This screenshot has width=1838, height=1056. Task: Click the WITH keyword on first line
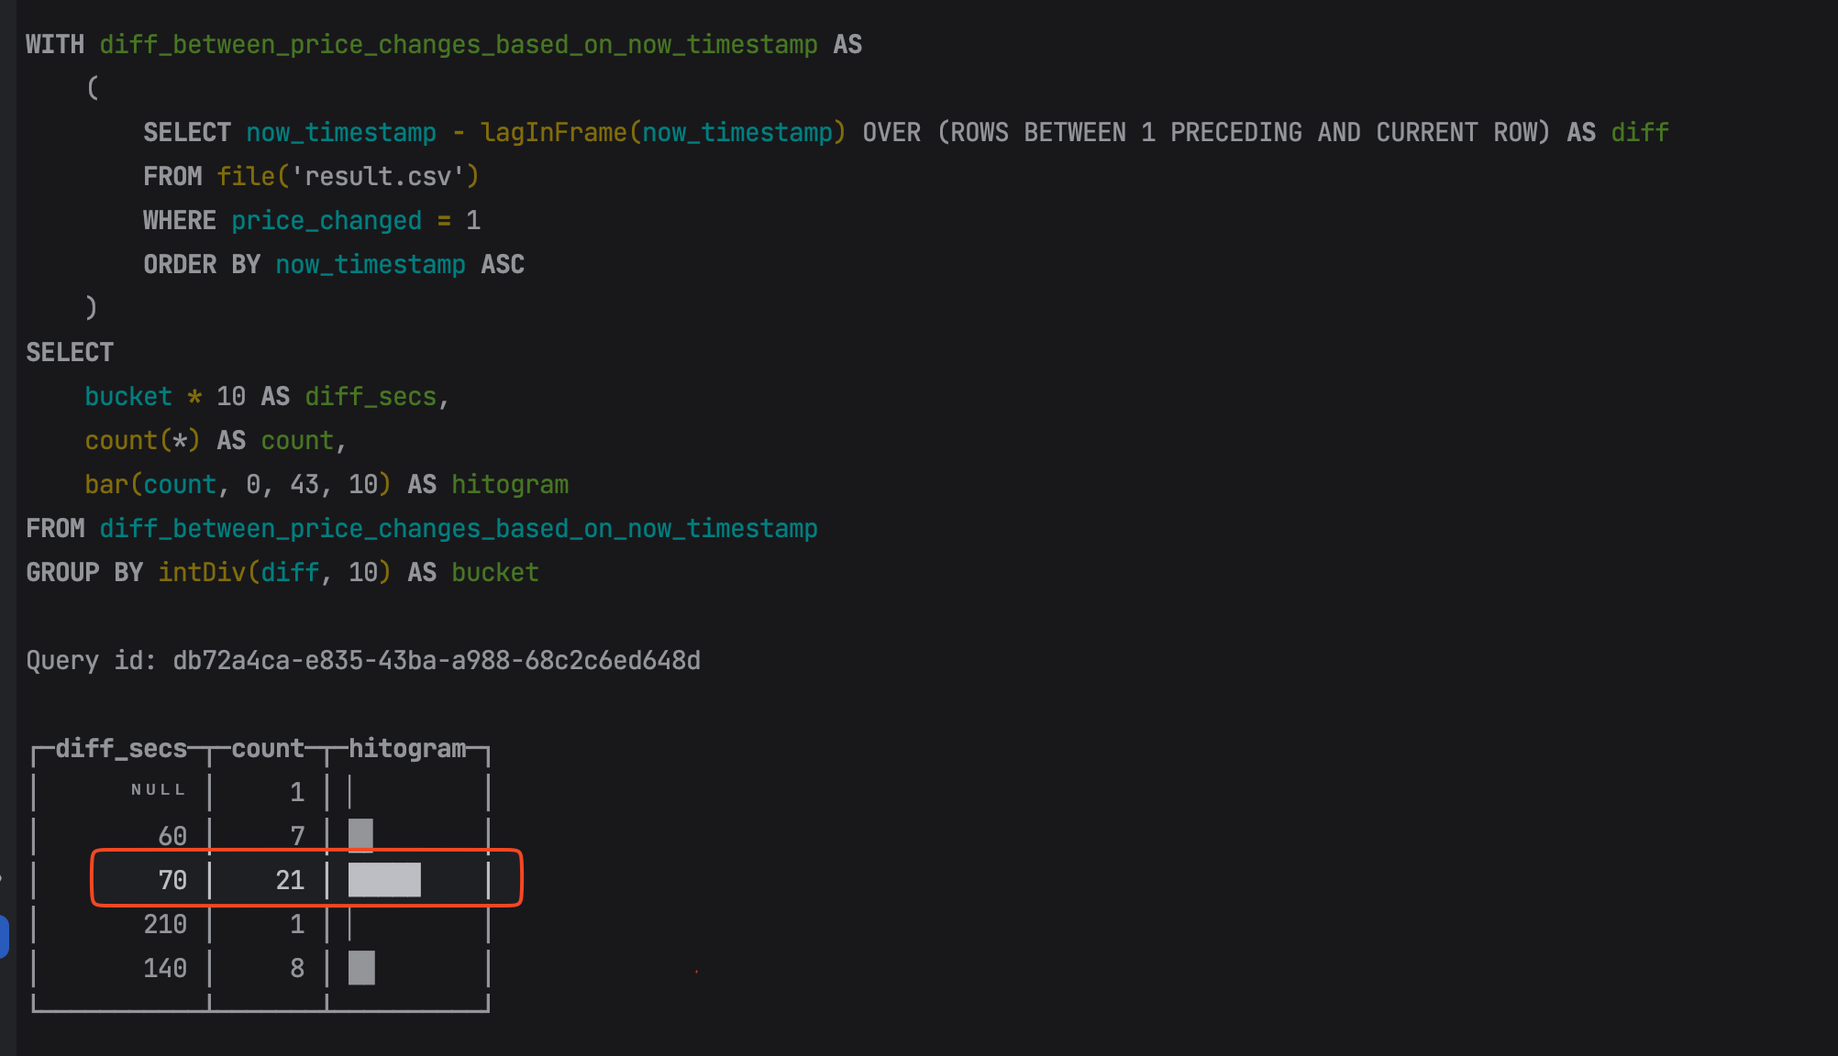tap(55, 44)
